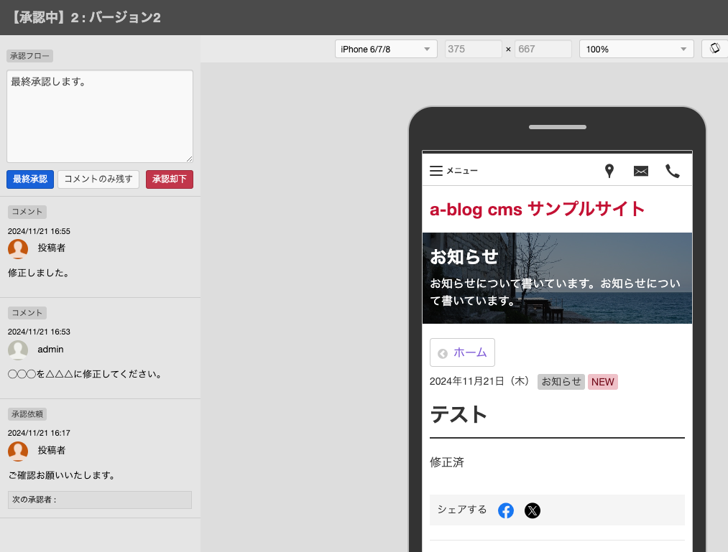Click the コメントのみ残す button
The image size is (728, 552).
pos(98,179)
